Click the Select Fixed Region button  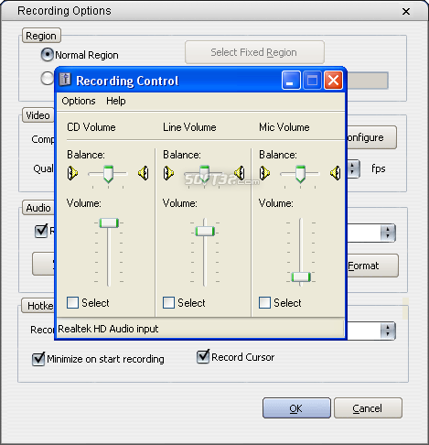254,52
